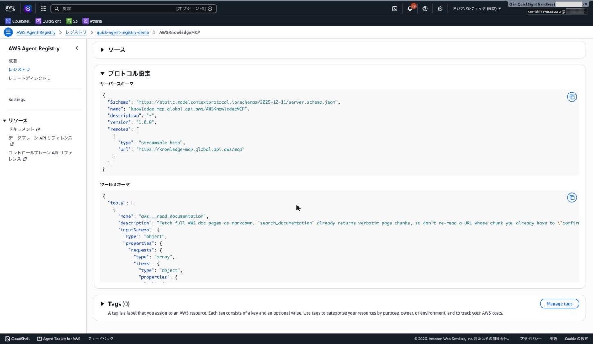
Task: Open Agent Toolkit for AWS in footer
Action: point(59,339)
